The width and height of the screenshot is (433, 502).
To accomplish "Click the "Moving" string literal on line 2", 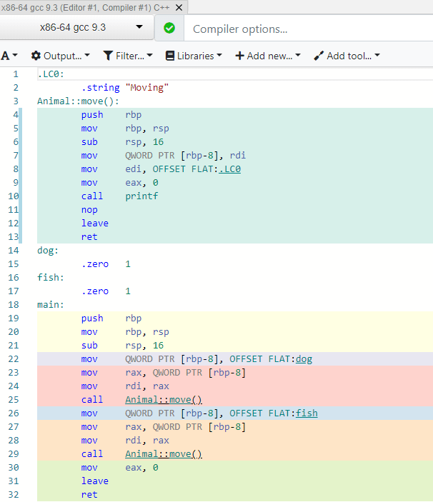I will (146, 88).
